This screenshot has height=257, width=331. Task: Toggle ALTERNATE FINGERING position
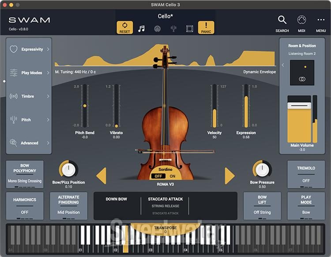(68, 206)
